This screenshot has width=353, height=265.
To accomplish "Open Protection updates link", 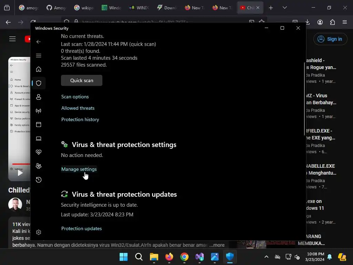I will (81, 228).
